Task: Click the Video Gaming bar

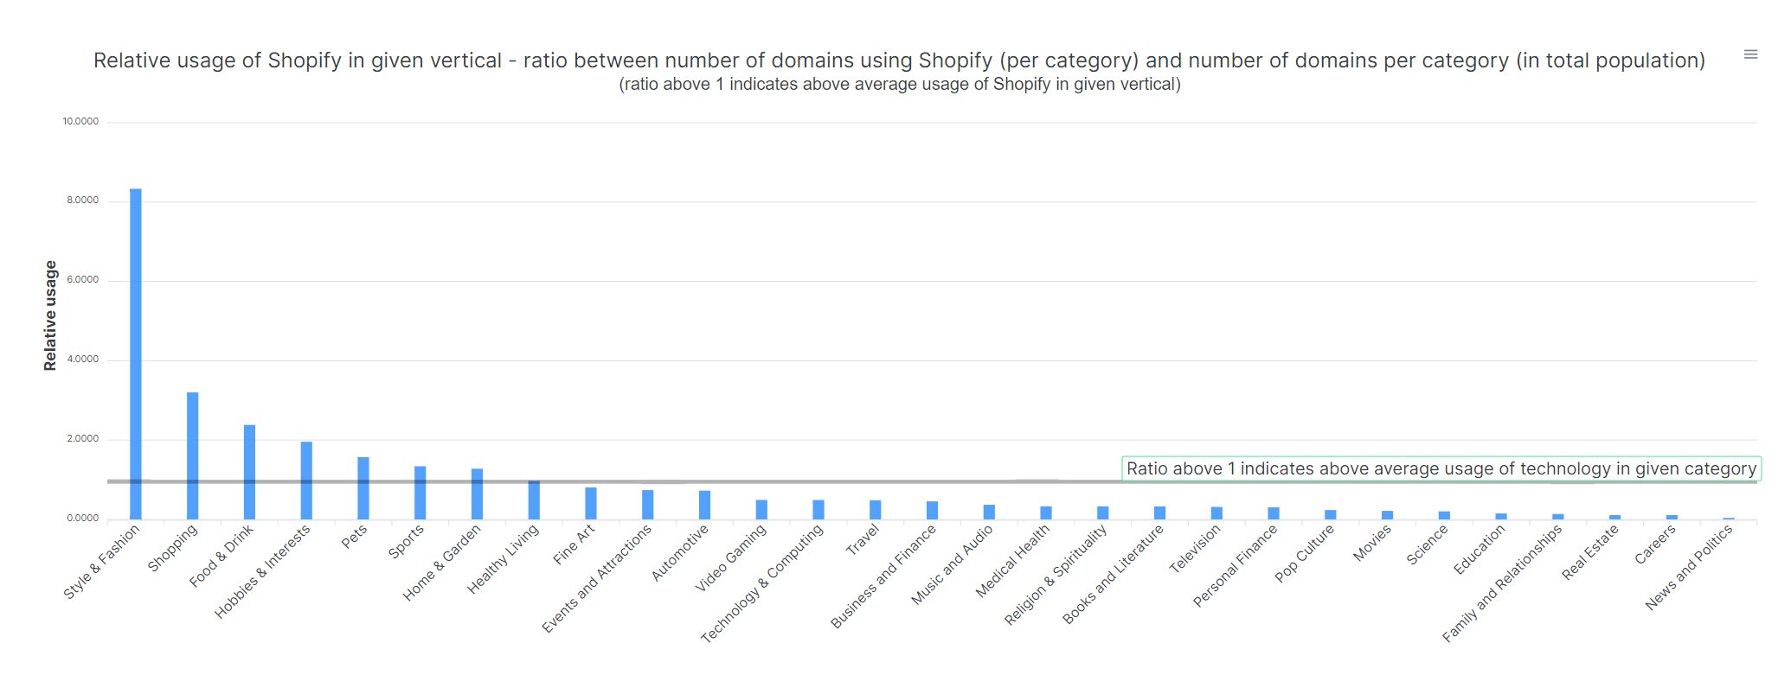Action: [x=761, y=510]
